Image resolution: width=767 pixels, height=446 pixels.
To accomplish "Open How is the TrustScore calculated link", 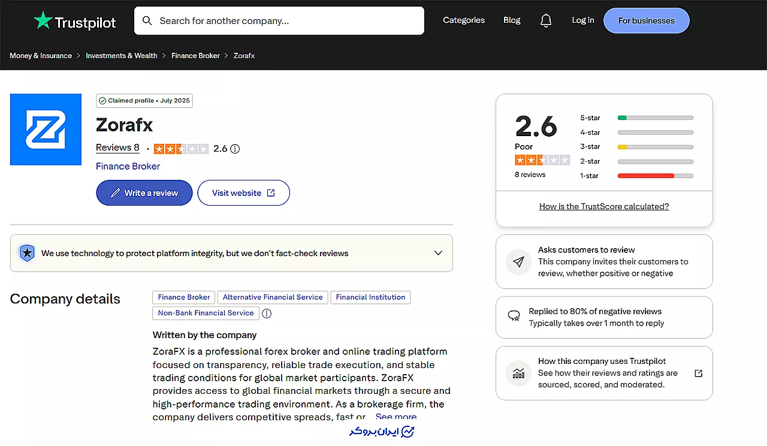I will pos(604,206).
